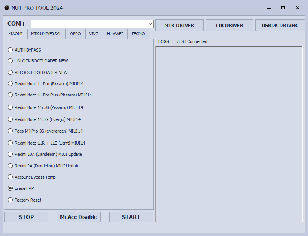
Task: Switch to the XIAOMI tab
Action: [x=15, y=34]
